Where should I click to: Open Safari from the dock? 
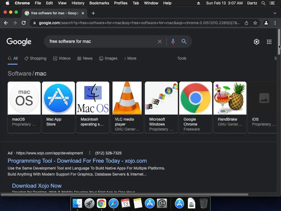[x=113, y=204]
